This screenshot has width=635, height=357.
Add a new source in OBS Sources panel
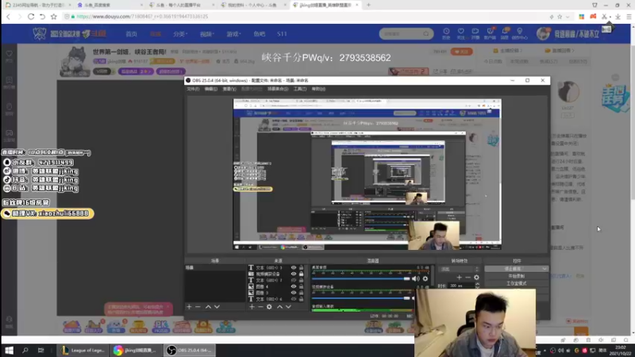click(x=252, y=307)
